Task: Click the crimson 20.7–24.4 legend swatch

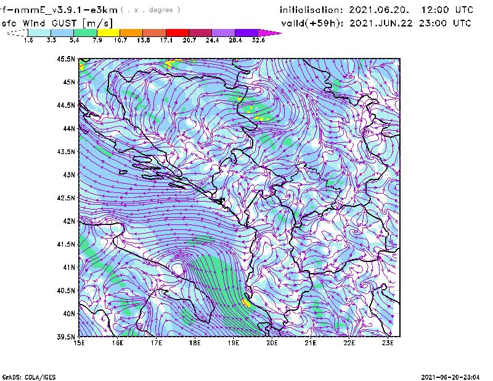Action: coord(200,33)
